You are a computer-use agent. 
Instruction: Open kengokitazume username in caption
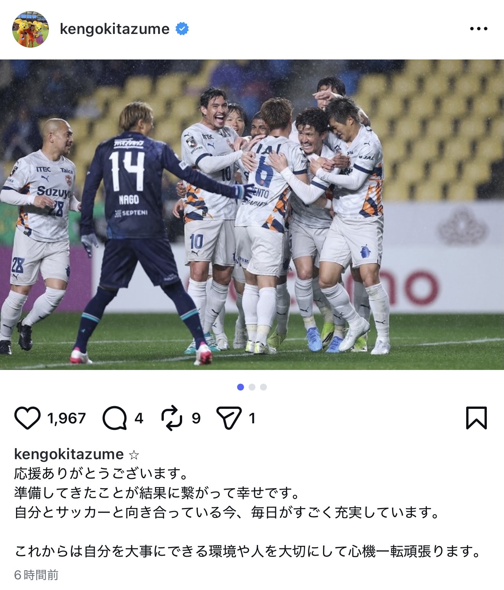point(69,454)
